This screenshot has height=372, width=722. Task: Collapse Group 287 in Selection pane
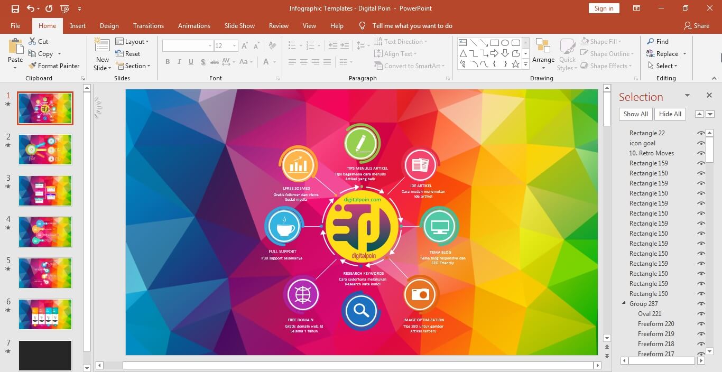click(x=623, y=304)
